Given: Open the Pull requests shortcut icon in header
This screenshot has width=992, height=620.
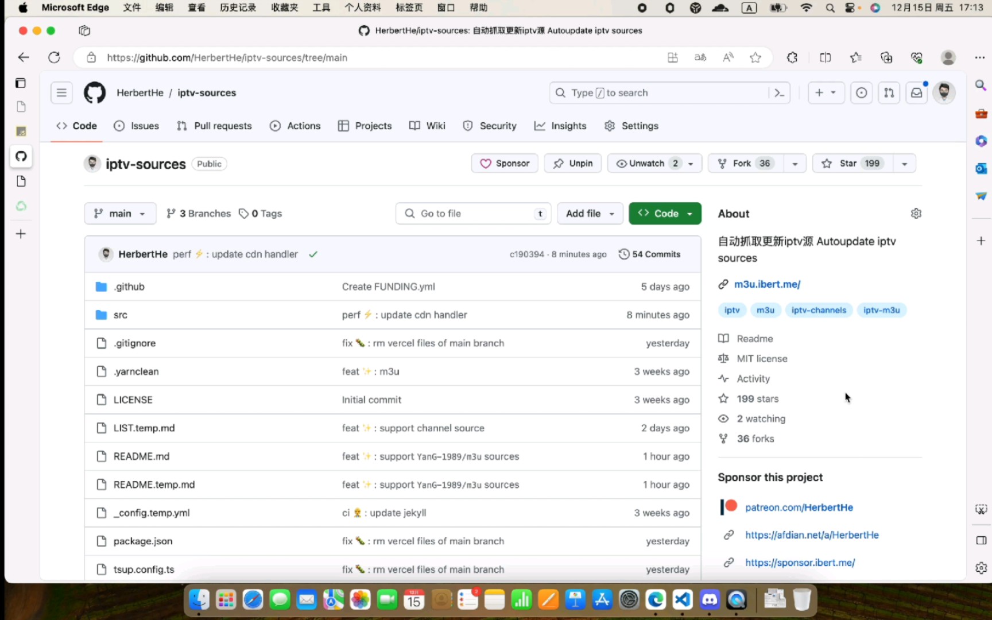Looking at the screenshot, I should 889,92.
